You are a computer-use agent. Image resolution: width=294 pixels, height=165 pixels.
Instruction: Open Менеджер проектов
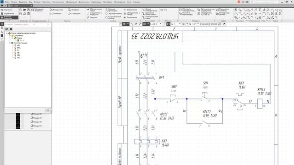click(x=38, y=10)
